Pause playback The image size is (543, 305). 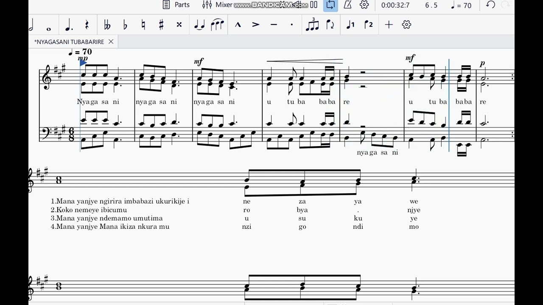313,5
